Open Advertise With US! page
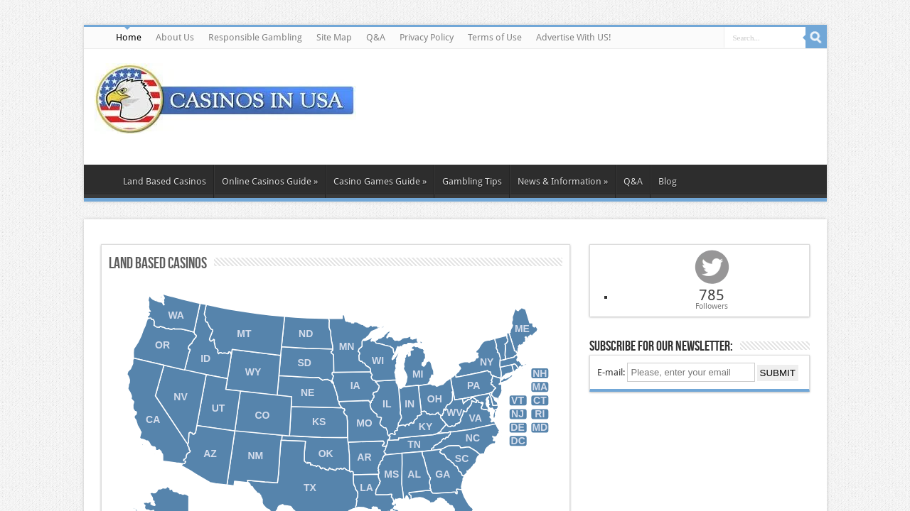 573,38
